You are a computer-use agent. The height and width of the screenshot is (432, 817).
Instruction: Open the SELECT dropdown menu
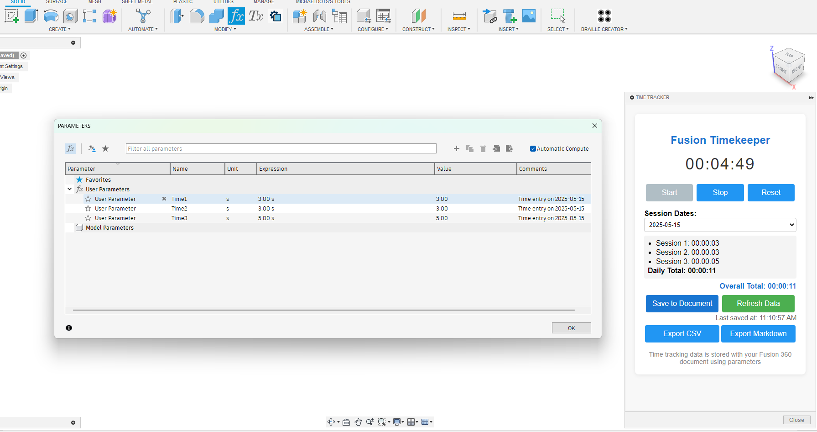tap(558, 29)
